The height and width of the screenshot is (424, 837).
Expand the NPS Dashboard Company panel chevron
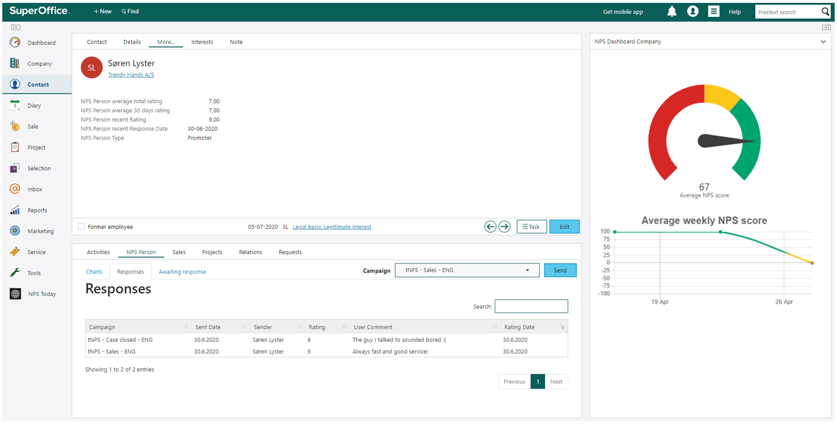click(823, 42)
